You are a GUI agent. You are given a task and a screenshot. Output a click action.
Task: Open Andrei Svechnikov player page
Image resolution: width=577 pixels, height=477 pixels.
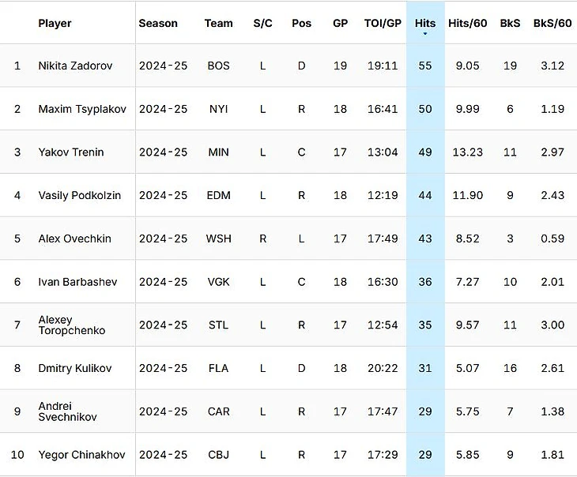point(68,411)
